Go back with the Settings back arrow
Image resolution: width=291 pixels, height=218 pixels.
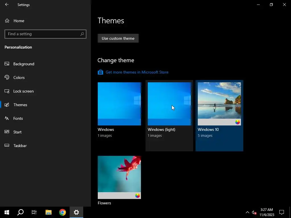pos(7,5)
